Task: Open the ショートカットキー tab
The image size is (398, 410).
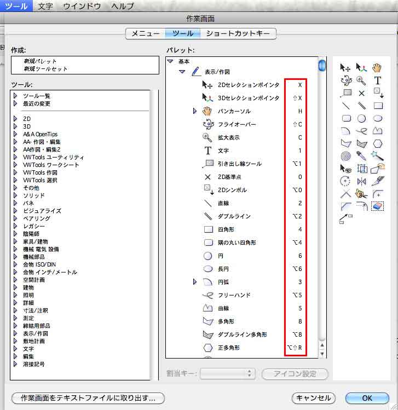Action: coord(238,34)
